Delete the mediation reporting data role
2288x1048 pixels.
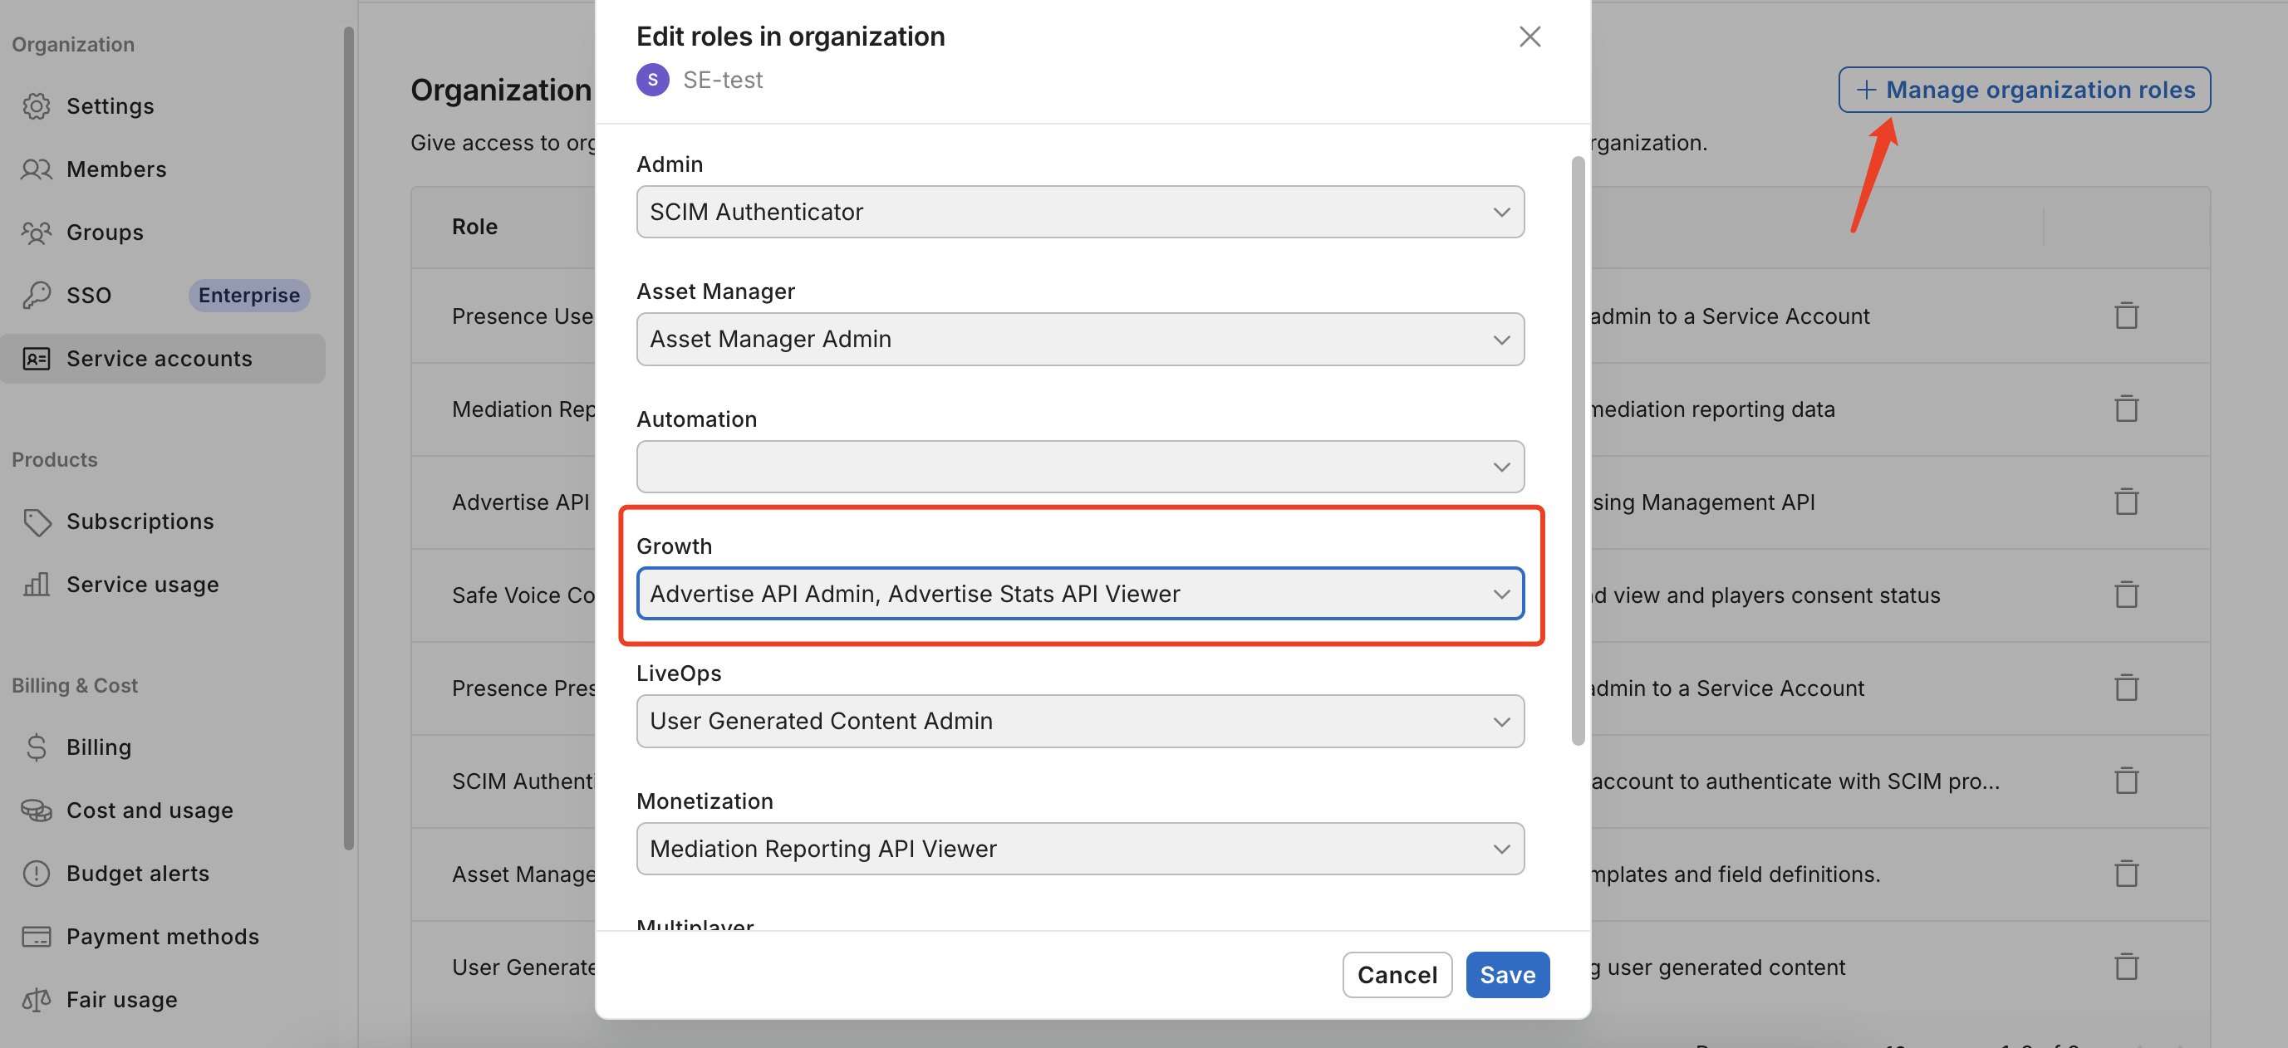[2125, 409]
